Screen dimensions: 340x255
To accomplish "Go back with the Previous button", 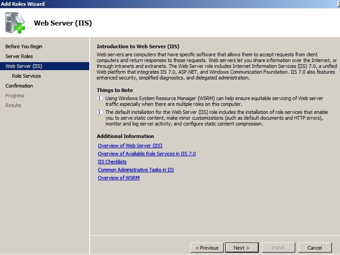I will click(x=207, y=247).
